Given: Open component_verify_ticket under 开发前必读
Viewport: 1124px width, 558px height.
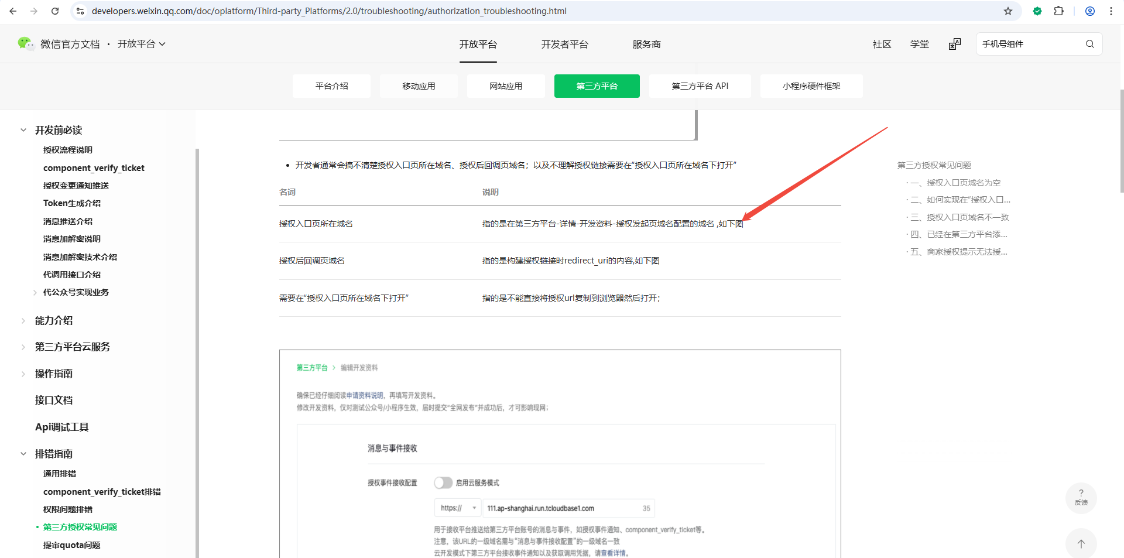Looking at the screenshot, I should 94,168.
